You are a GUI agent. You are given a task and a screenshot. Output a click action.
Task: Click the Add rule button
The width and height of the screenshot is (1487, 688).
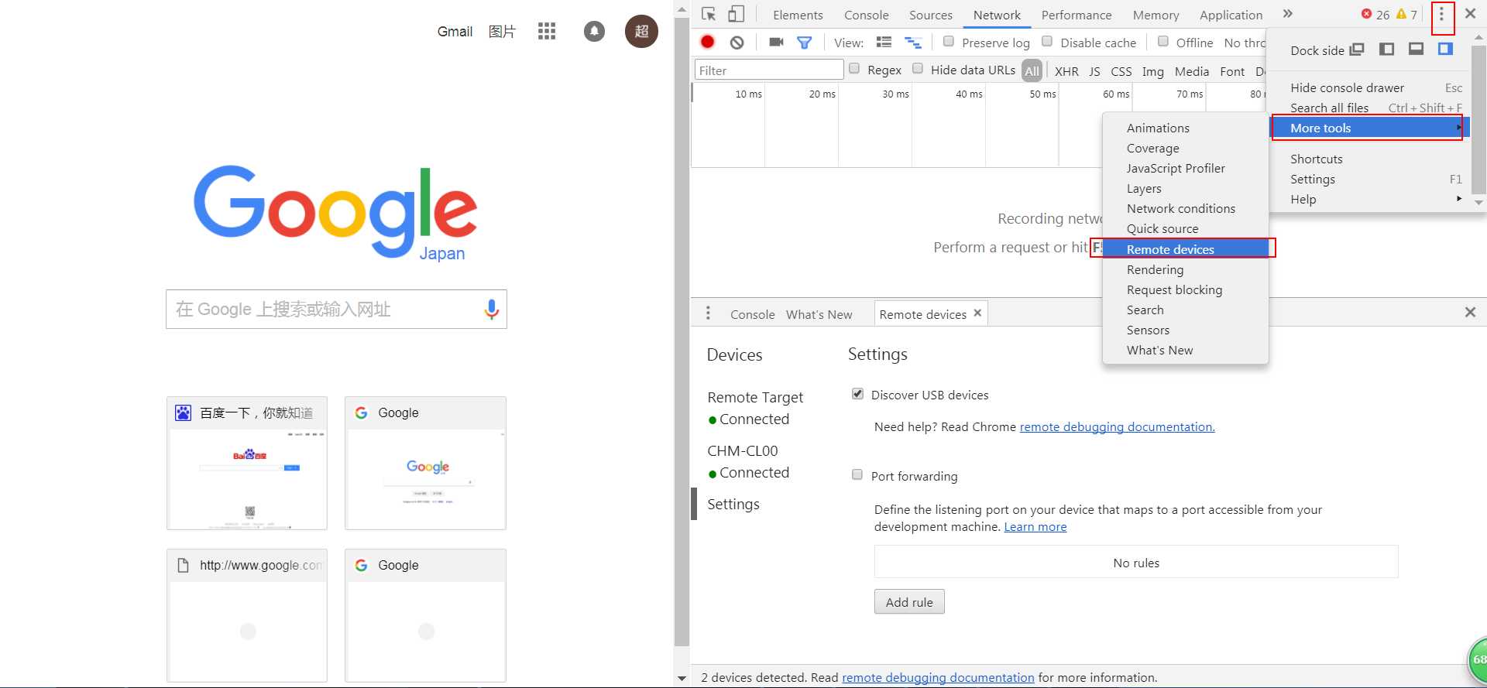[x=909, y=601]
